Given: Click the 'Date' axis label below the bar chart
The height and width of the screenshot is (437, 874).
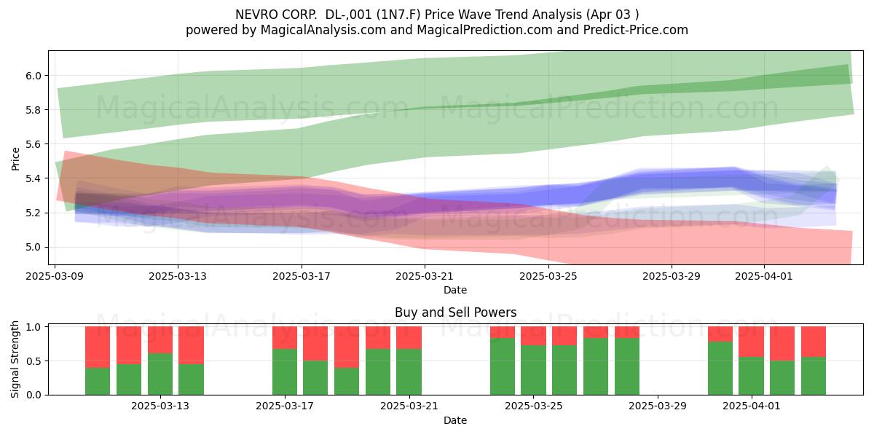Looking at the screenshot, I should (455, 420).
